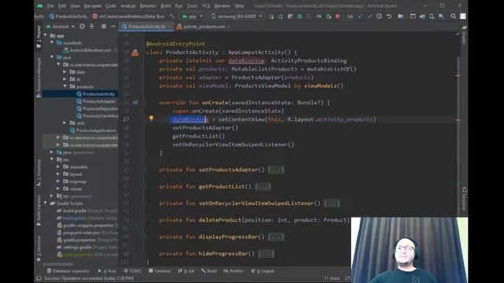Expand folded hideProgressBar body
Screen dimensions: 504x283
(266, 253)
